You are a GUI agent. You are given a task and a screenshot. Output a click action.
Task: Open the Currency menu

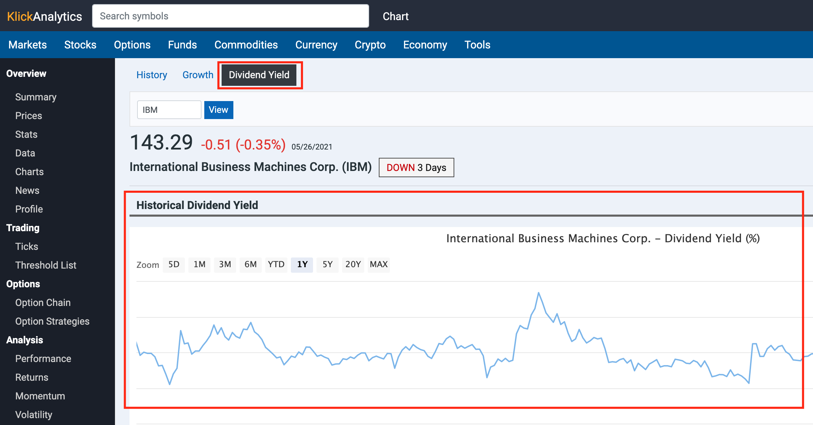point(316,45)
